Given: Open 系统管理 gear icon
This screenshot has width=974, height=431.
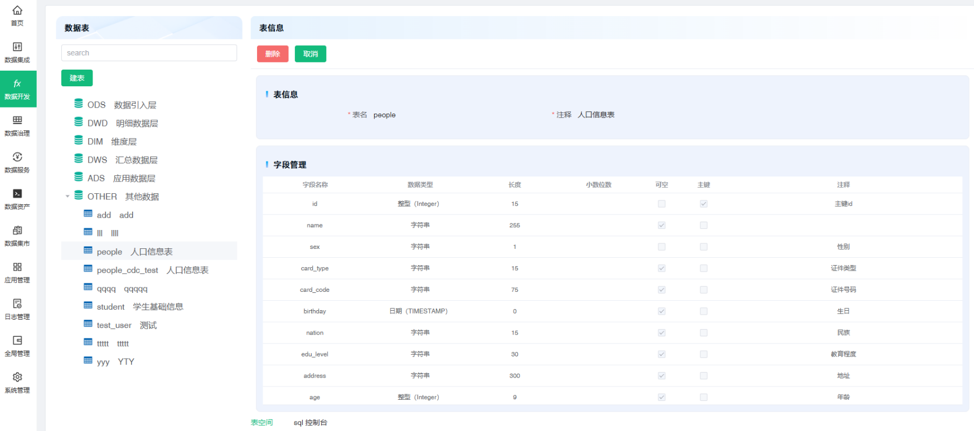Looking at the screenshot, I should (17, 378).
